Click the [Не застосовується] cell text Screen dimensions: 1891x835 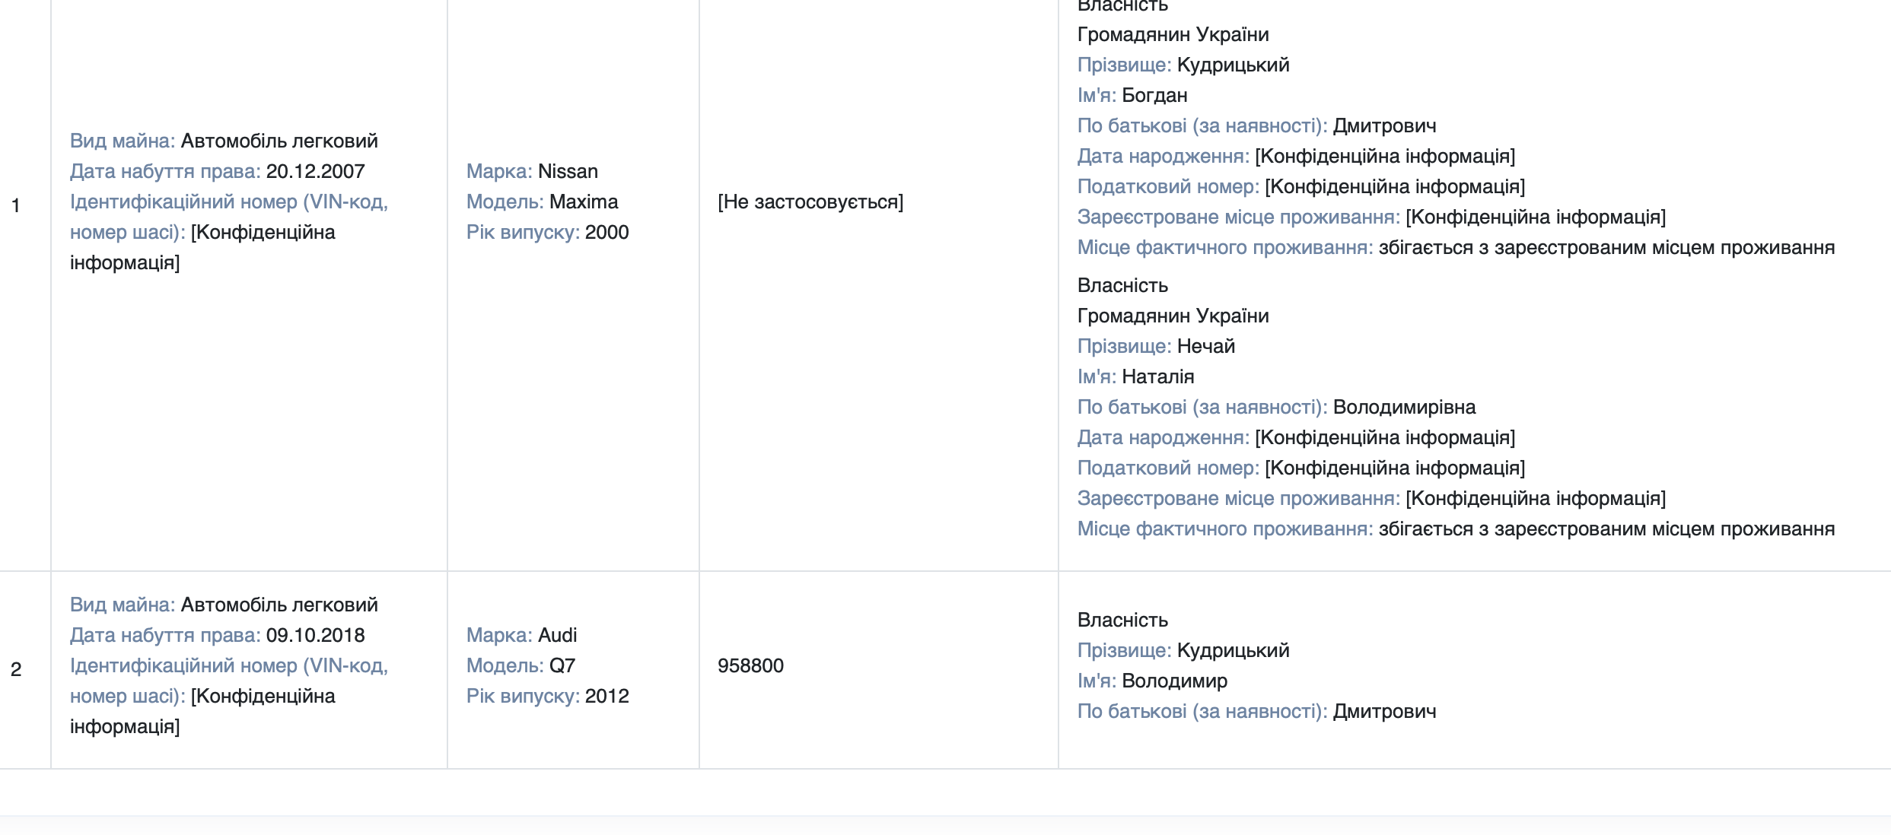[810, 202]
